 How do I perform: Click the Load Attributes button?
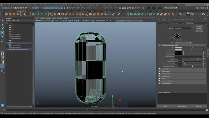click(182, 106)
